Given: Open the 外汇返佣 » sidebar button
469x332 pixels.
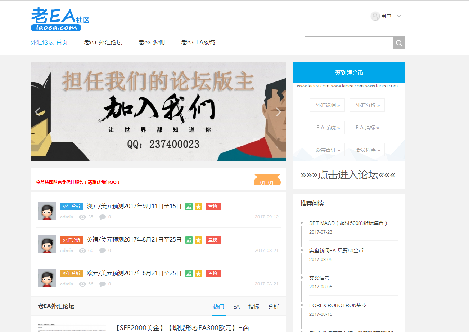Looking at the screenshot, I should click(x=327, y=105).
